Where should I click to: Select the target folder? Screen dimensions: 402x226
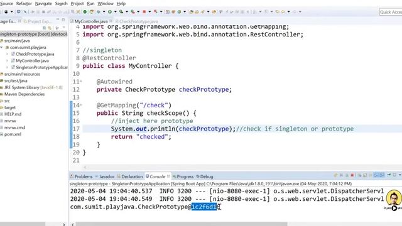10,107
